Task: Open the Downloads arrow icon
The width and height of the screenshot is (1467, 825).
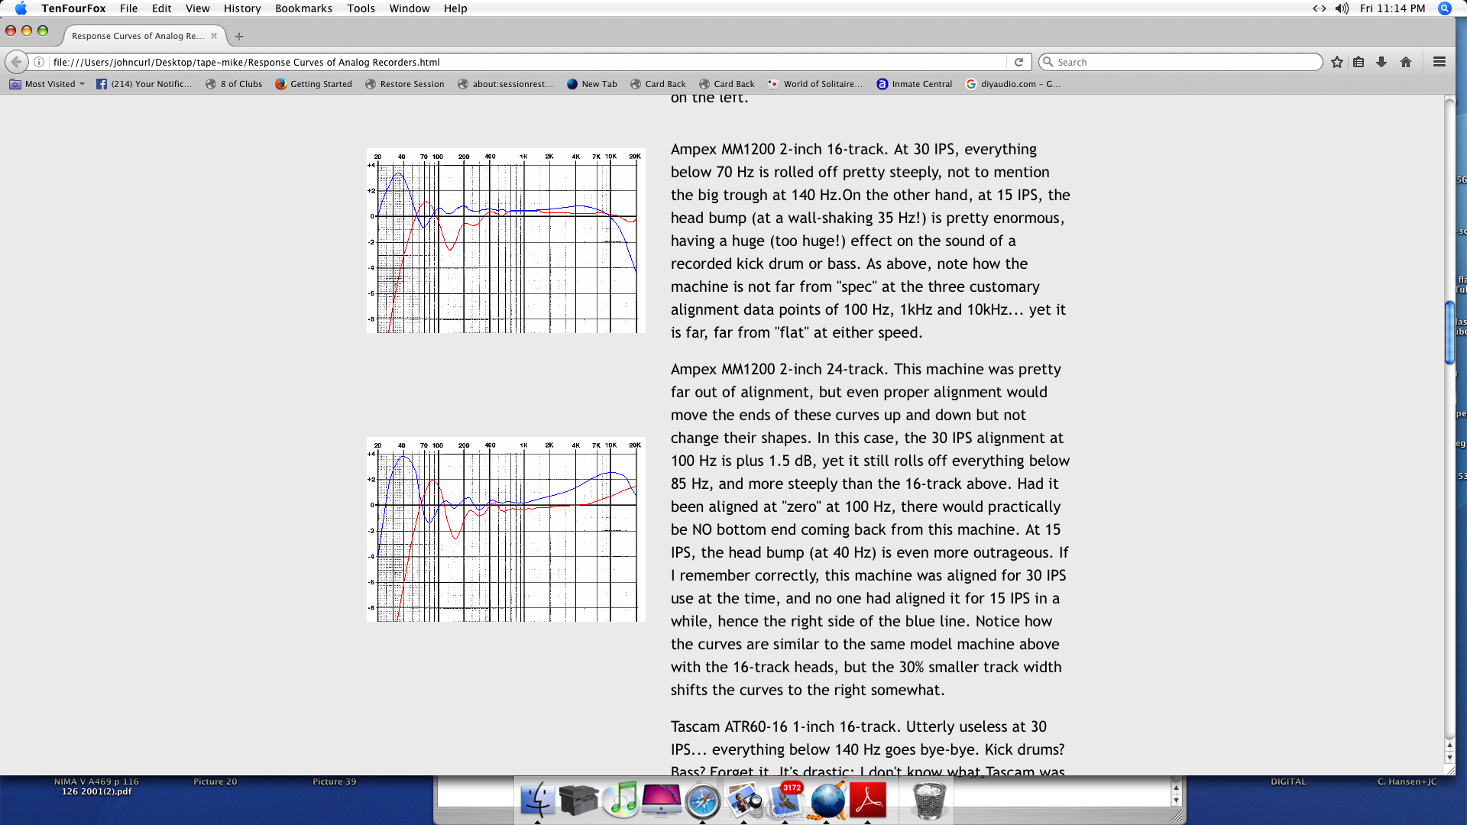Action: pyautogui.click(x=1381, y=62)
